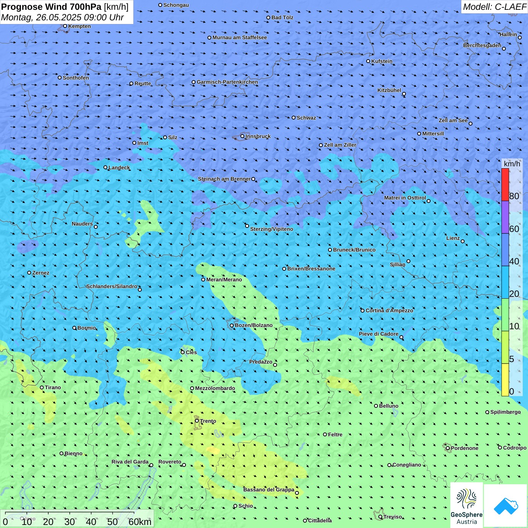Click the 'Codroipo' label
528x528 pixels.
pos(515,448)
